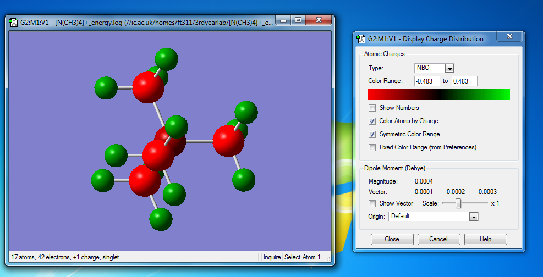Viewport: 543px width, 277px height.
Task: Click the red-to-green charge color gradient bar
Action: (439, 95)
